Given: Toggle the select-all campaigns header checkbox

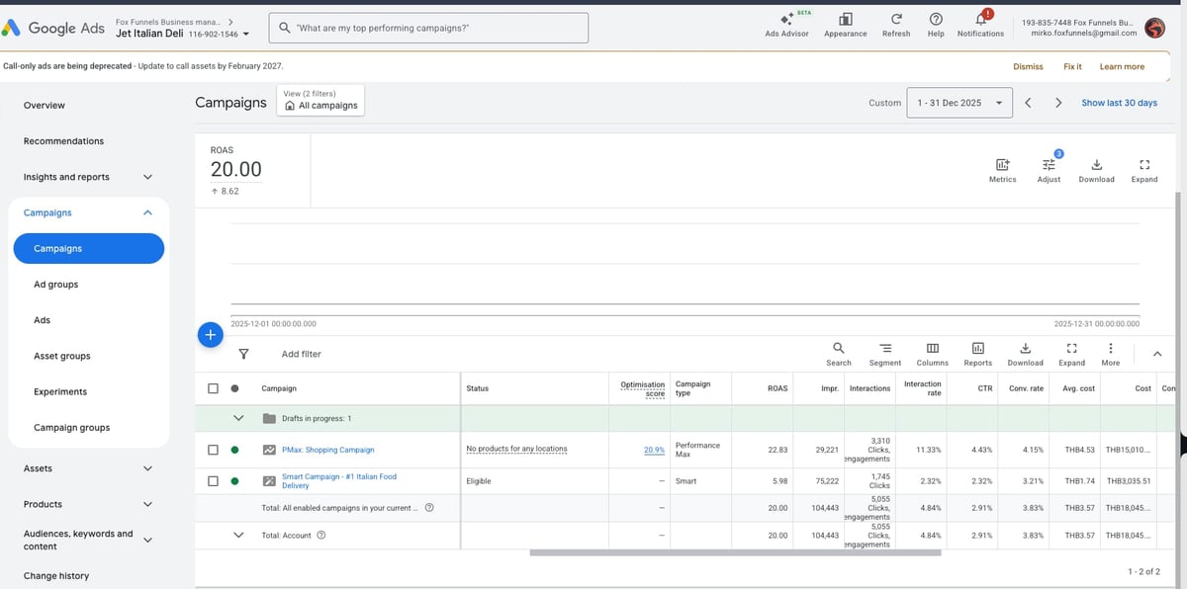Looking at the screenshot, I should pyautogui.click(x=213, y=388).
